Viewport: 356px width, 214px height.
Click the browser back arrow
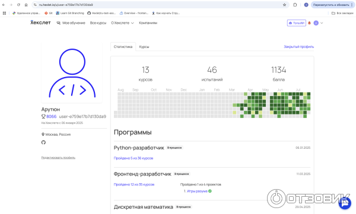(x=4, y=5)
